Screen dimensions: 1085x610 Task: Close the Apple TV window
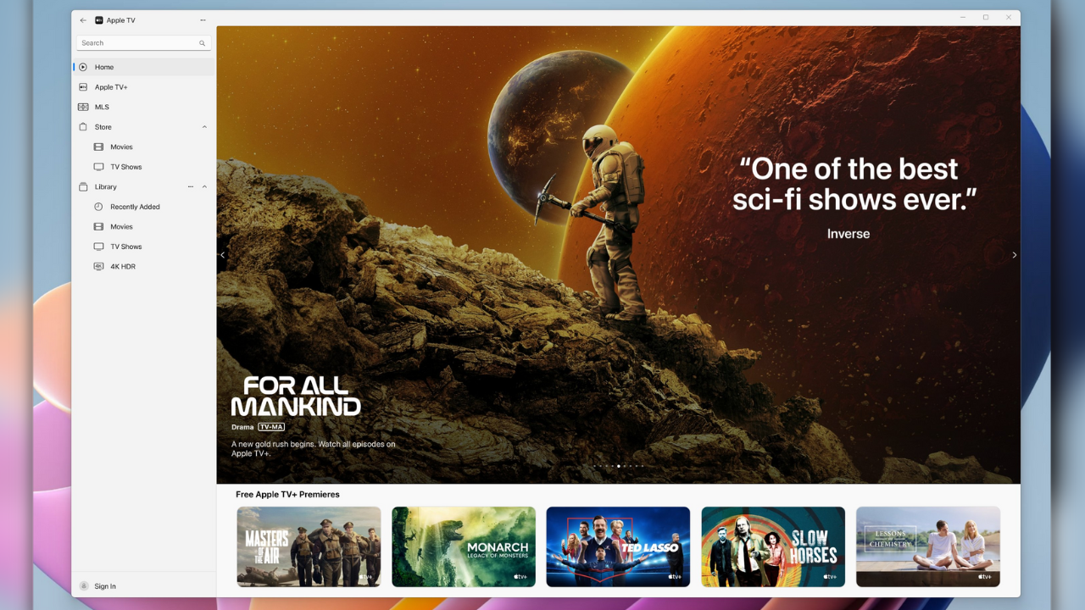tap(1009, 17)
